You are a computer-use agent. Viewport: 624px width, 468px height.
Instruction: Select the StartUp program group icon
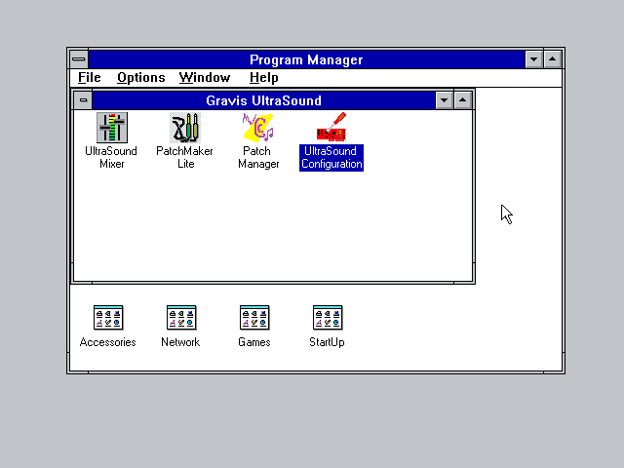(328, 318)
